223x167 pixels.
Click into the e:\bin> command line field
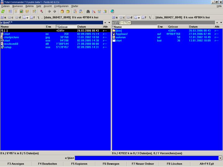(146, 158)
